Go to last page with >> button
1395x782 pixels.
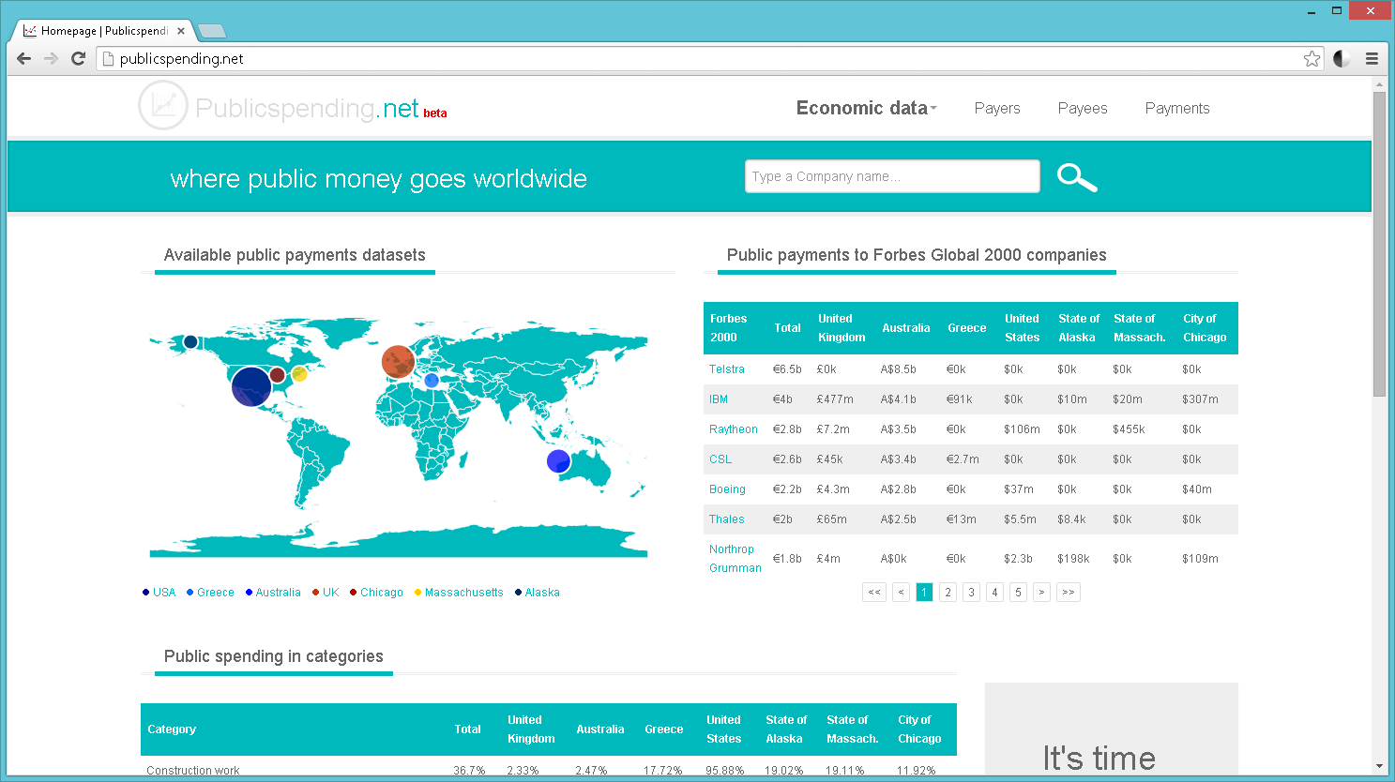click(x=1068, y=592)
